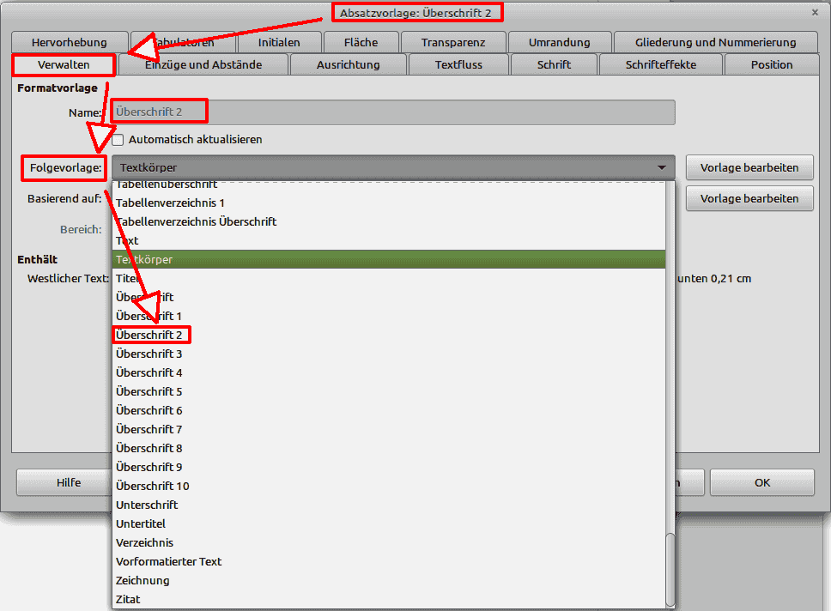Go to the Ausrichtung tab

(348, 64)
